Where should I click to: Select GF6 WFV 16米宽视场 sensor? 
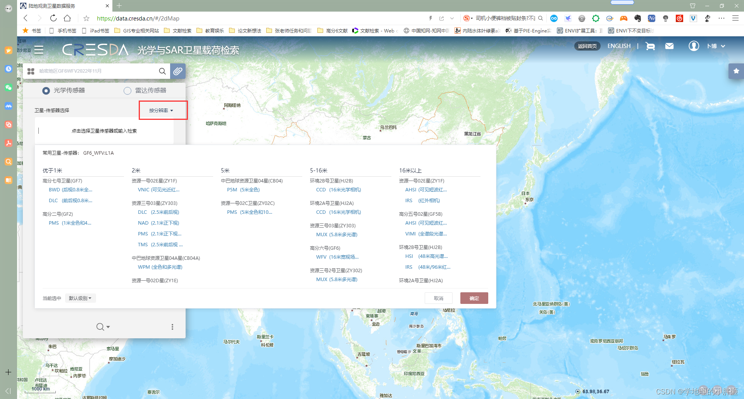(337, 257)
